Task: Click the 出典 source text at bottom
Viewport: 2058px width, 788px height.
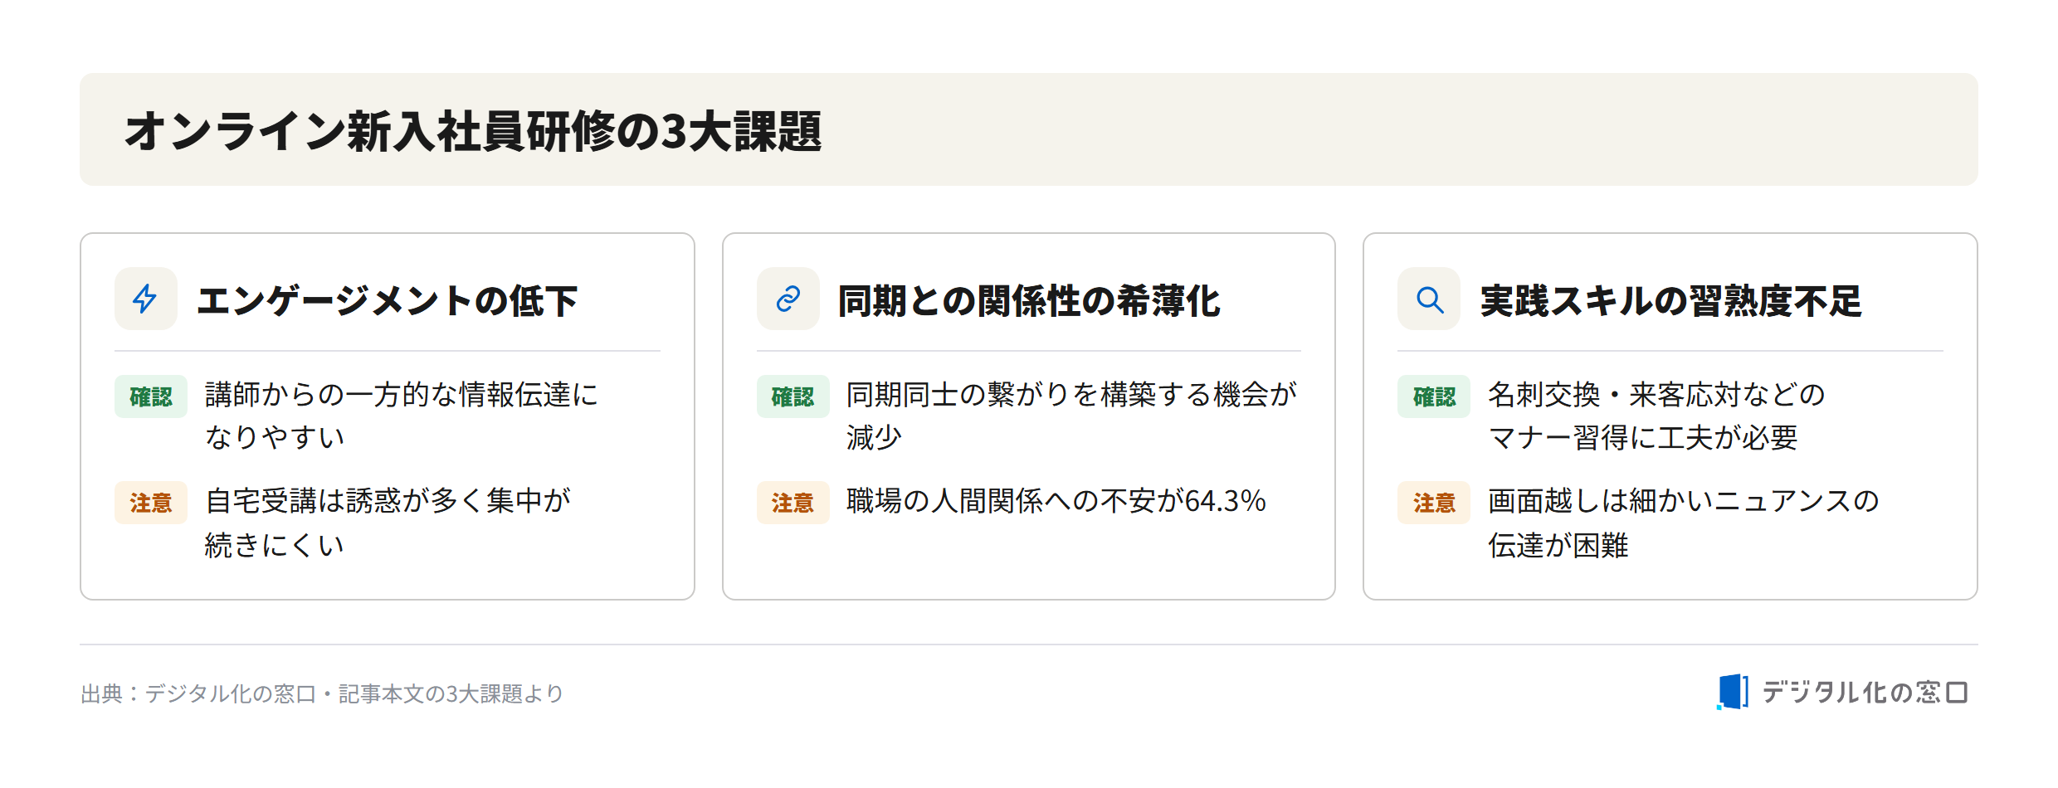Action: pyautogui.click(x=322, y=693)
